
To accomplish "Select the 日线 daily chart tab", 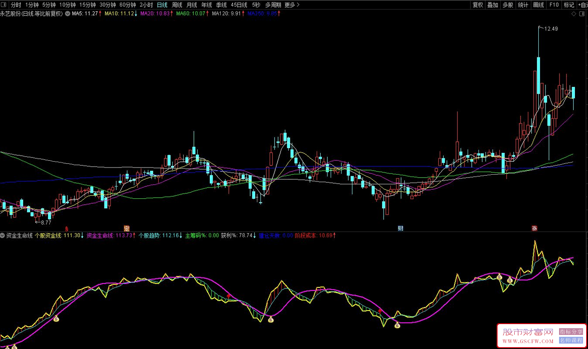I will (x=162, y=5).
